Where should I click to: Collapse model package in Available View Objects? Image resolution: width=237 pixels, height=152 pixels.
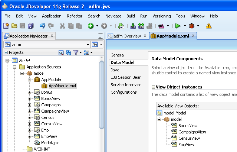point(159,119)
